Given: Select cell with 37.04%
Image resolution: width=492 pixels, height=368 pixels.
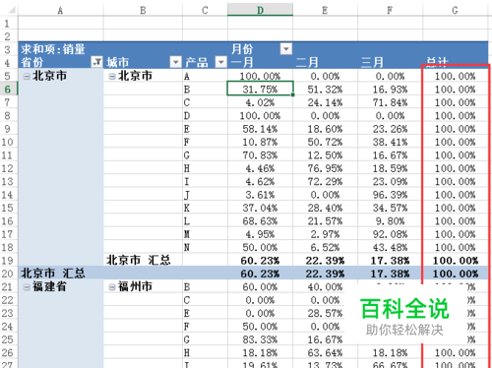Looking at the screenshot, I should [x=260, y=208].
